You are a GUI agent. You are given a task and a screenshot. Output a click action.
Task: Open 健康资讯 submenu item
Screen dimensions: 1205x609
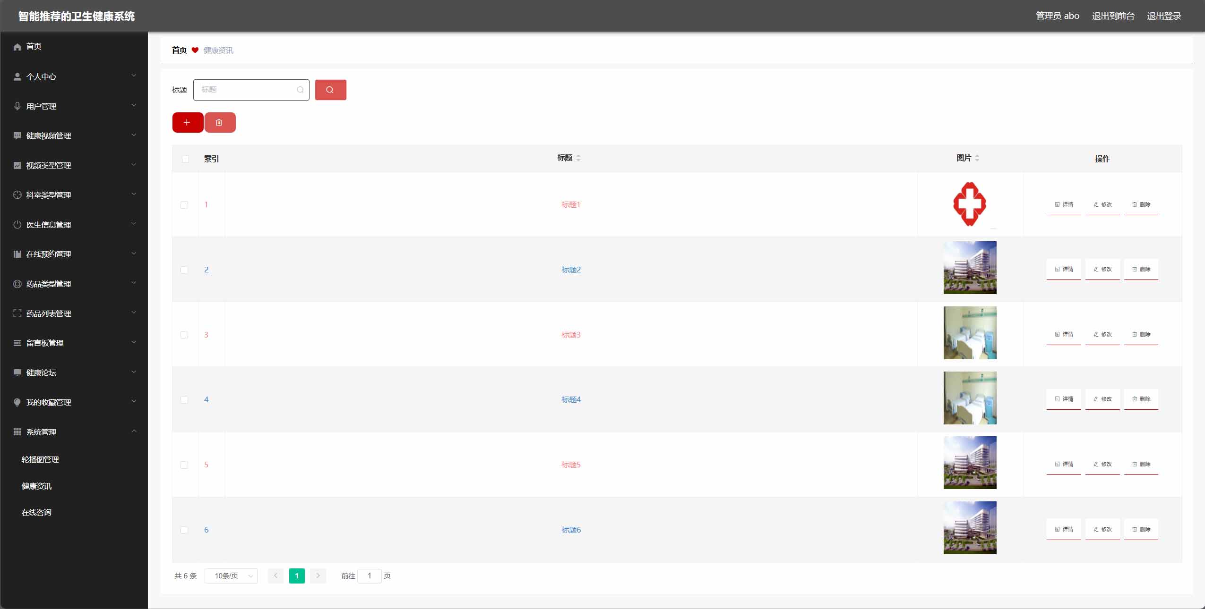tap(36, 486)
